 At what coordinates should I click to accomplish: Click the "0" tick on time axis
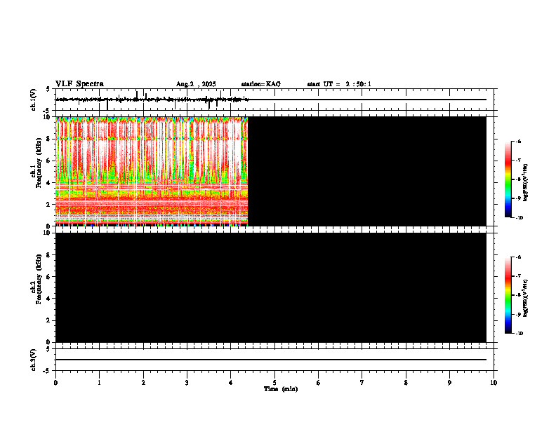55,383
